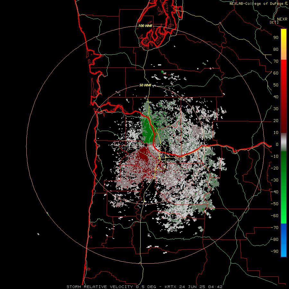The height and width of the screenshot is (289, 289).
Task: Click the 60 value on velocity scale
Action: pos(276,73)
